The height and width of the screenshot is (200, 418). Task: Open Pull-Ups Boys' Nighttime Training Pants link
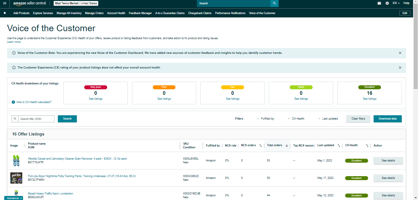click(x=82, y=176)
